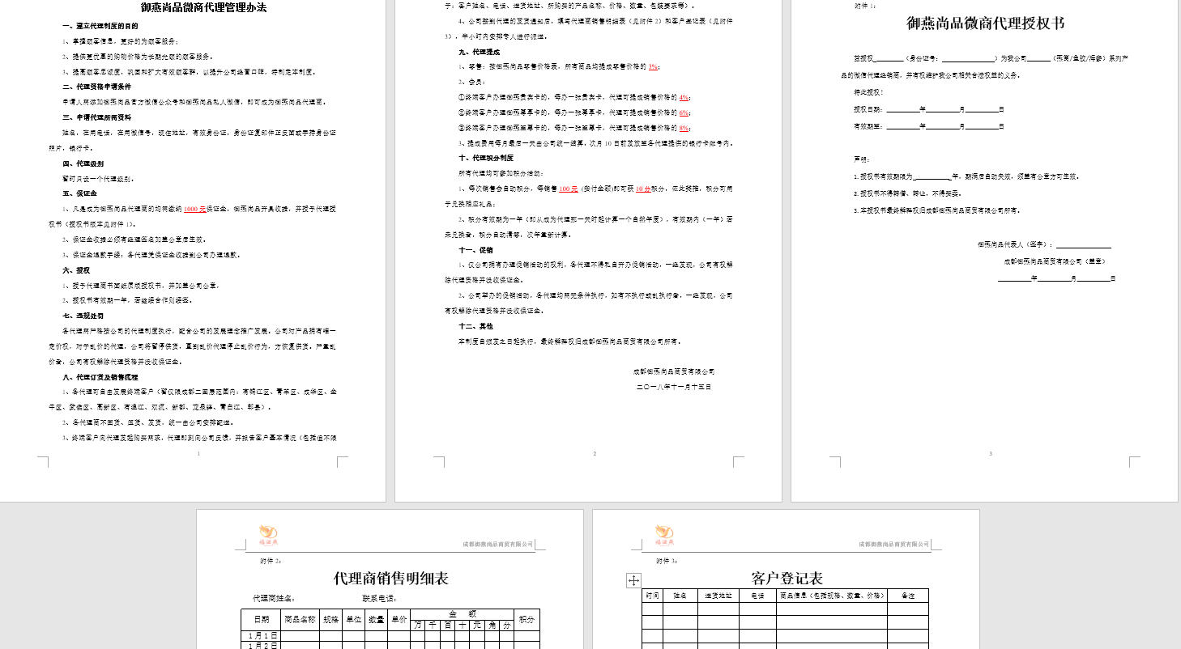
Task: Click the section heading 五、保证金
Action: pyautogui.click(x=79, y=194)
